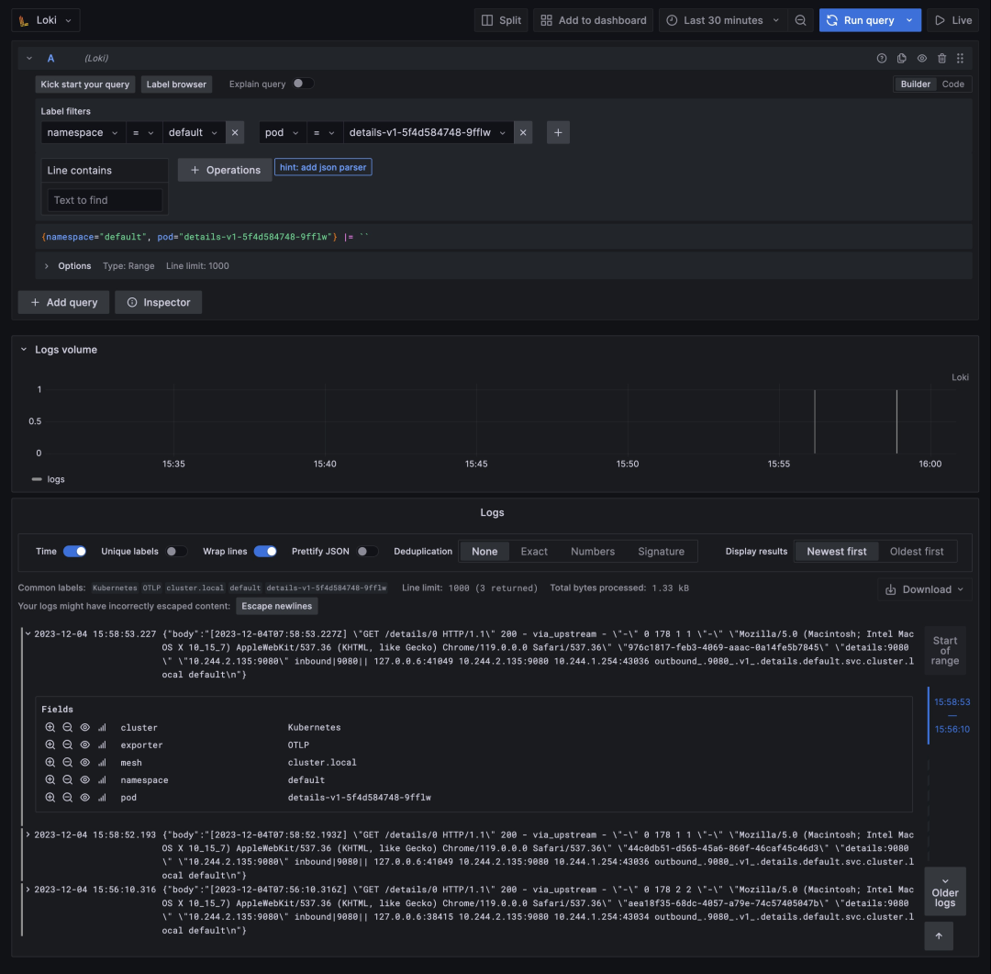This screenshot has height=974, width=991.
Task: Open the Last 30 minutes time picker
Action: [724, 20]
